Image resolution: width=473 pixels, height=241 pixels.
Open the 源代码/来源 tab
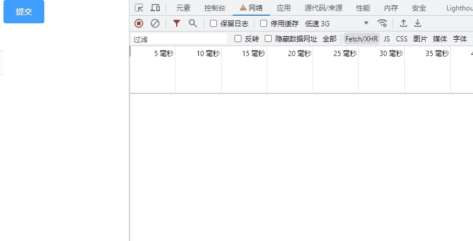click(323, 8)
